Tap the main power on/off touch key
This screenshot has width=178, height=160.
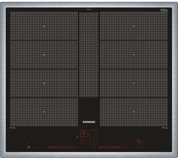coord(28,147)
